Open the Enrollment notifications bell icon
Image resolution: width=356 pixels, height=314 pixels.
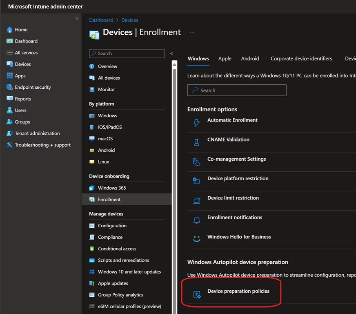coord(196,220)
